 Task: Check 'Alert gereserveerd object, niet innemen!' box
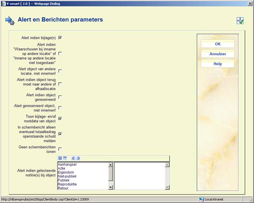click(x=60, y=108)
